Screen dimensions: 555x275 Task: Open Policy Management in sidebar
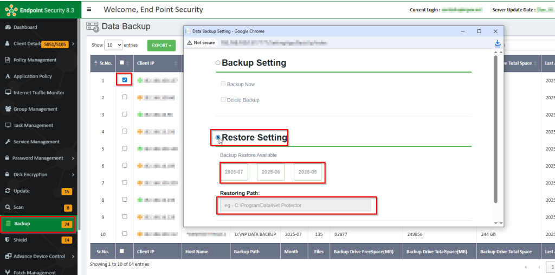coord(35,60)
